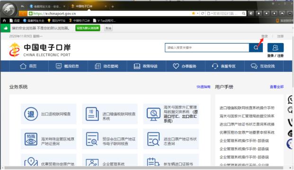This screenshot has height=170, width=294.
Task: Open 进口增值税联网核查系统 card
Action: click(x=110, y=114)
